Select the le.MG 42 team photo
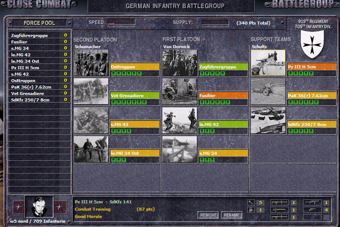The width and height of the screenshot is (340, 227). [x=180, y=120]
